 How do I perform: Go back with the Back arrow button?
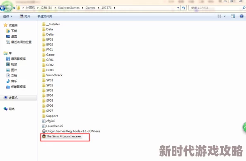(2, 8)
